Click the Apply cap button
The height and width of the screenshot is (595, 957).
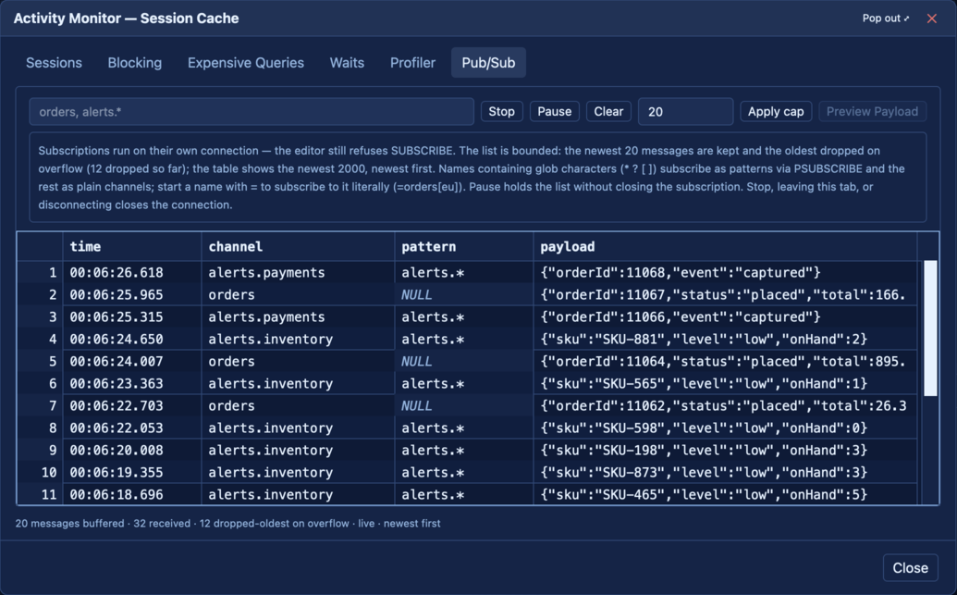776,112
